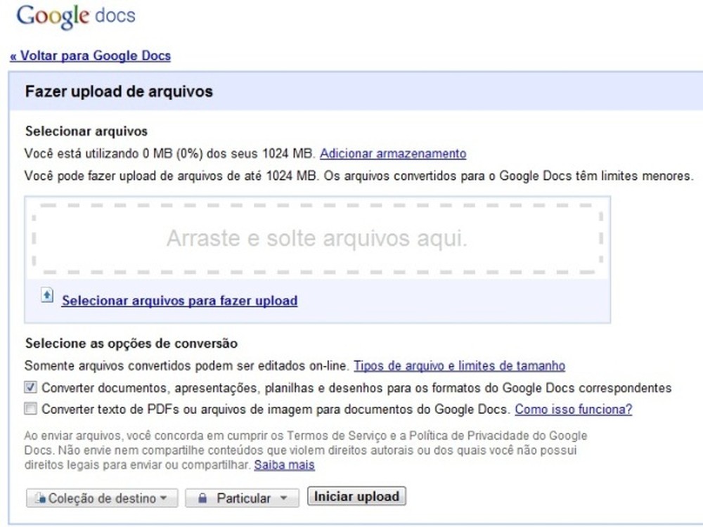Viewport: 703px width, 527px height.
Task: Click the Arraste e solte drop area
Action: click(x=316, y=238)
